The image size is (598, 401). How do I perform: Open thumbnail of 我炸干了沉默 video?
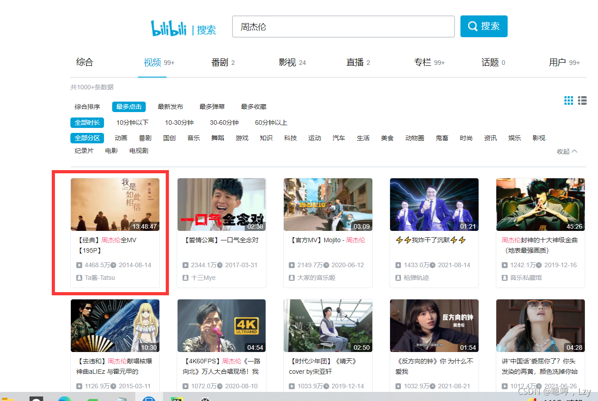click(434, 205)
